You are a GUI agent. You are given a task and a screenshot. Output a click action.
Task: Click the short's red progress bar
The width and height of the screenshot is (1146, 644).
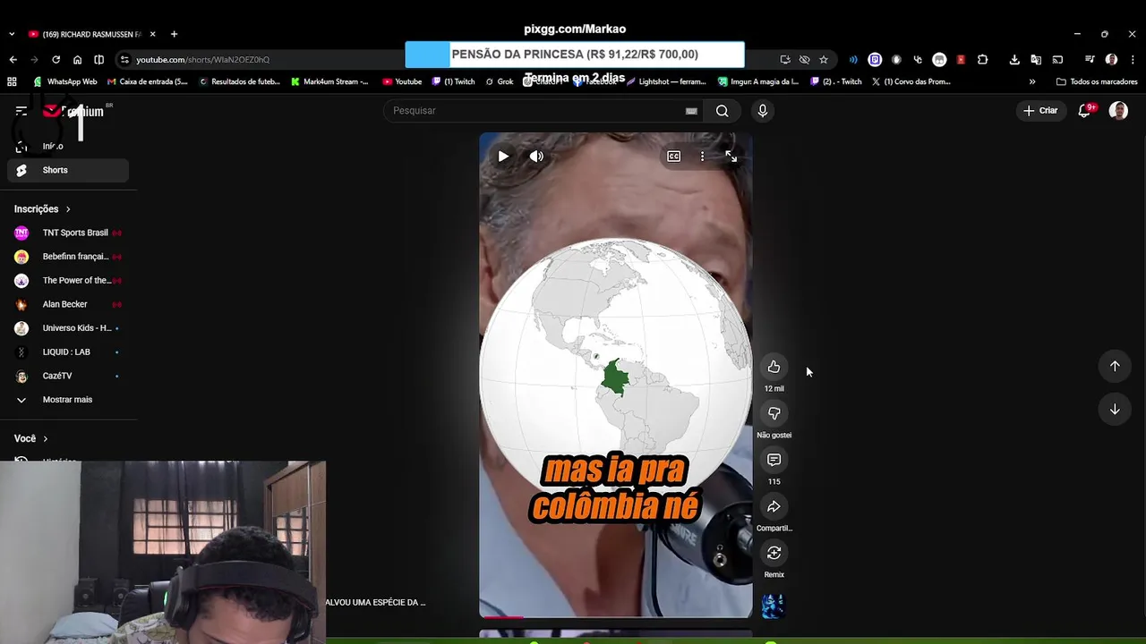[501, 616]
